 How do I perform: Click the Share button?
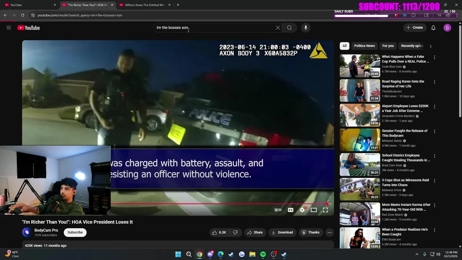pyautogui.click(x=255, y=233)
